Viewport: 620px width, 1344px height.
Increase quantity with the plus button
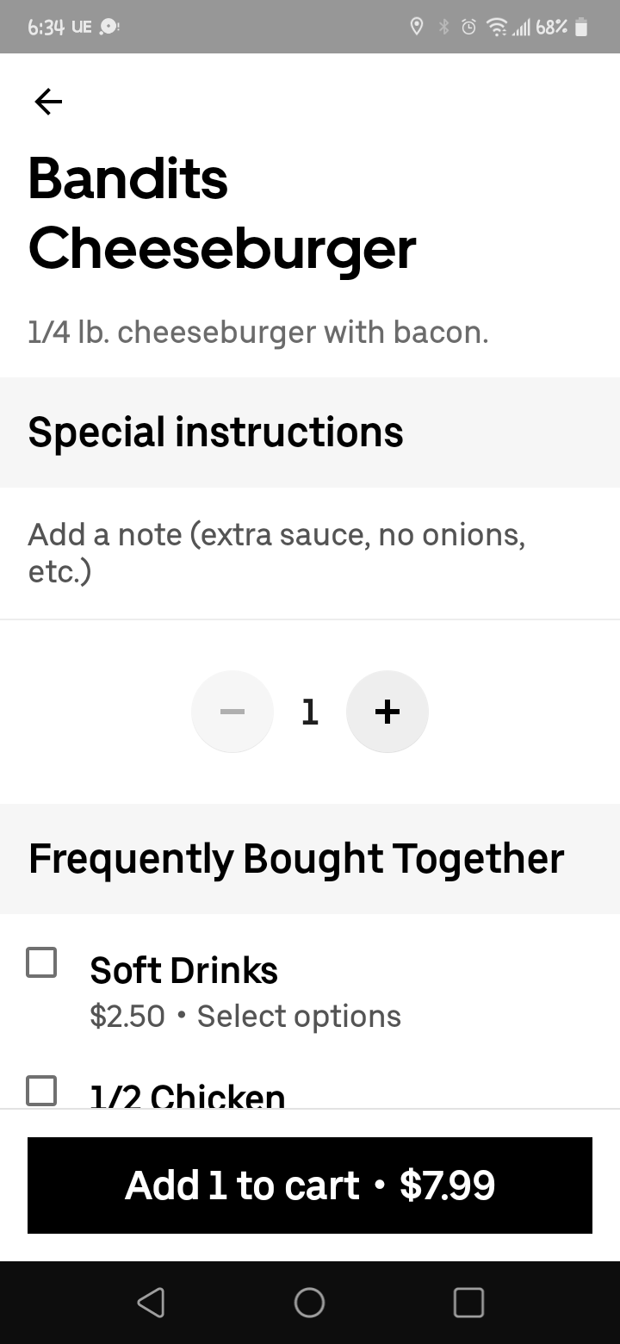387,712
